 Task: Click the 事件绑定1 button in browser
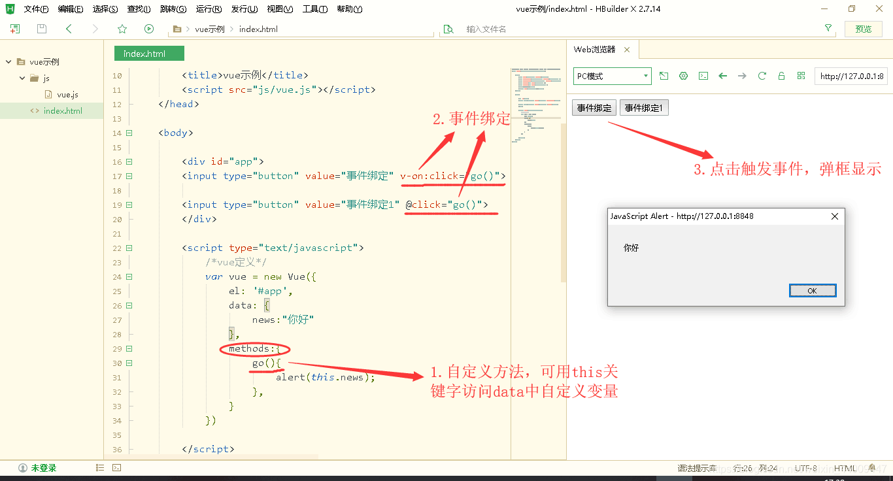(x=644, y=108)
